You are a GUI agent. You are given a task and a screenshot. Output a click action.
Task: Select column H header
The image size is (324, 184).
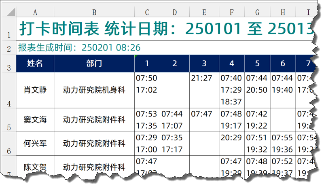coord(282,13)
